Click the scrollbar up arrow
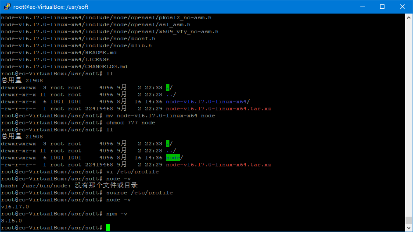413x232 pixels. pos(409,18)
